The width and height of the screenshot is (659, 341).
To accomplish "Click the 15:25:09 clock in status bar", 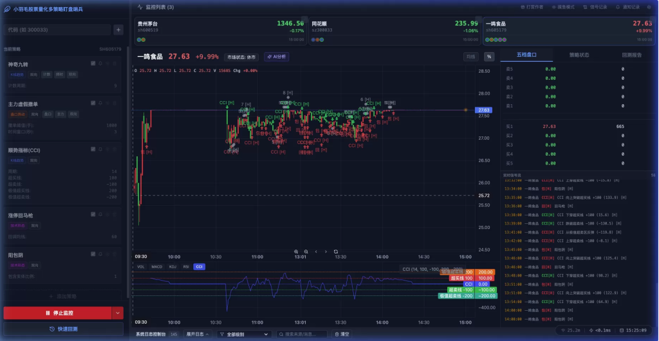I will coord(637,330).
